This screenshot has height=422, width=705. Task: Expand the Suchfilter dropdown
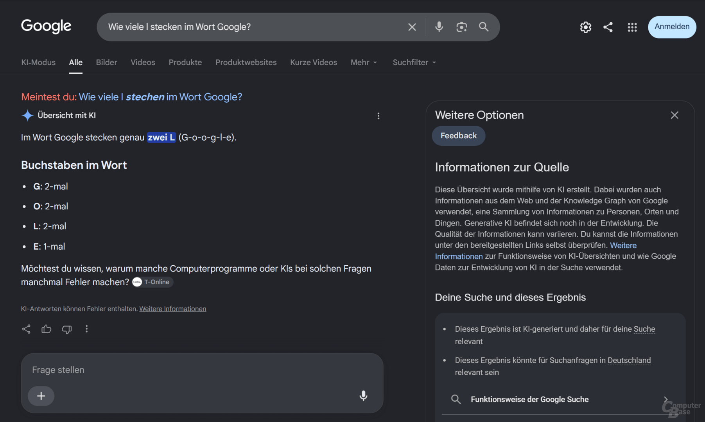[414, 63]
